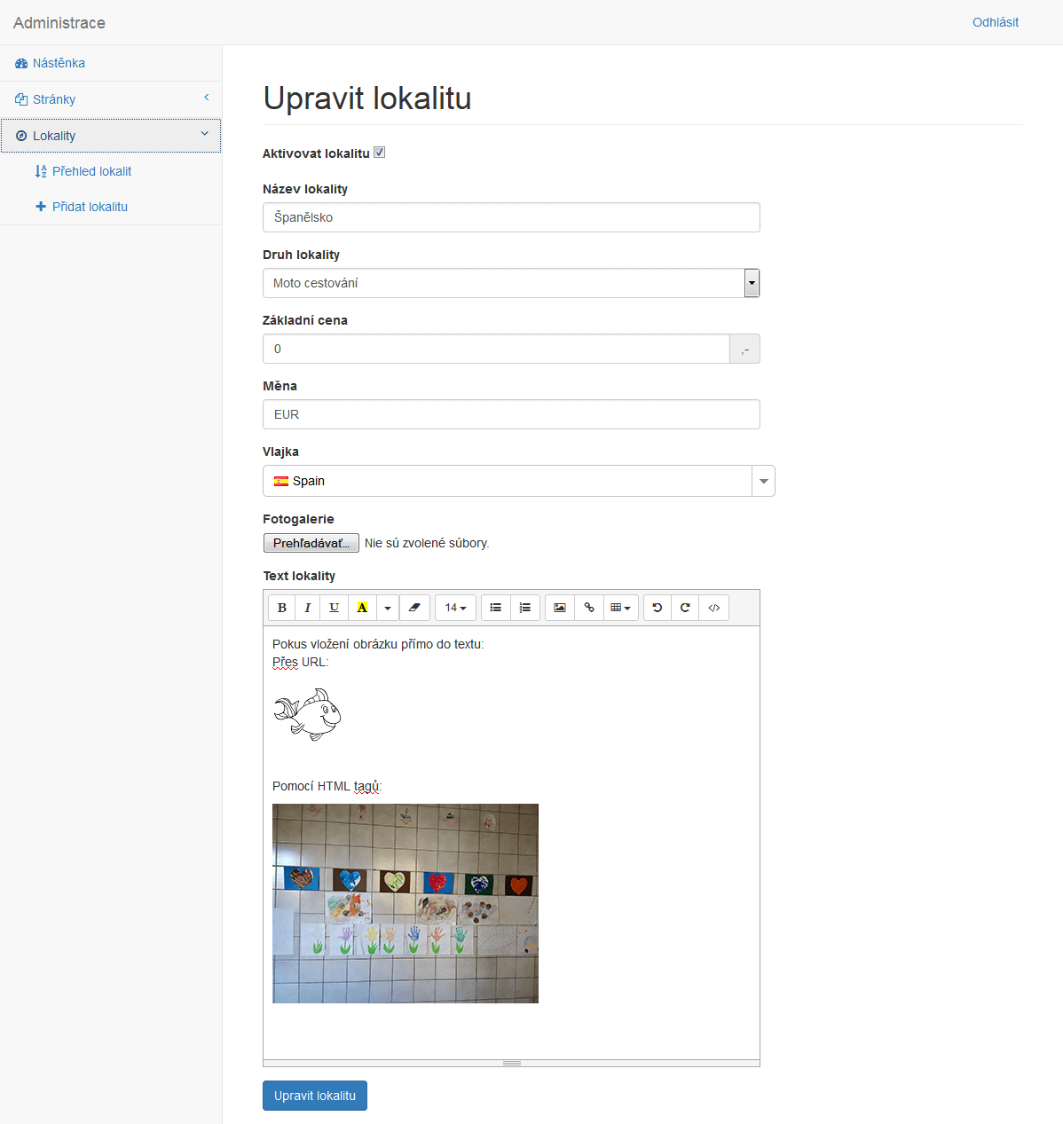Open the Druh lokality dropdown

point(511,283)
